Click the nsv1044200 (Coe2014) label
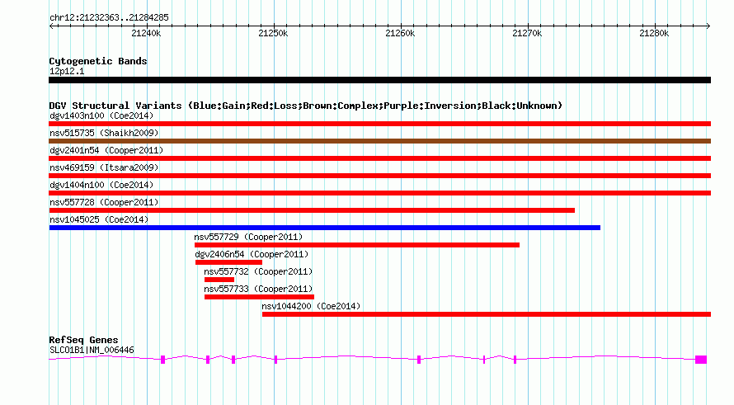 coord(311,306)
